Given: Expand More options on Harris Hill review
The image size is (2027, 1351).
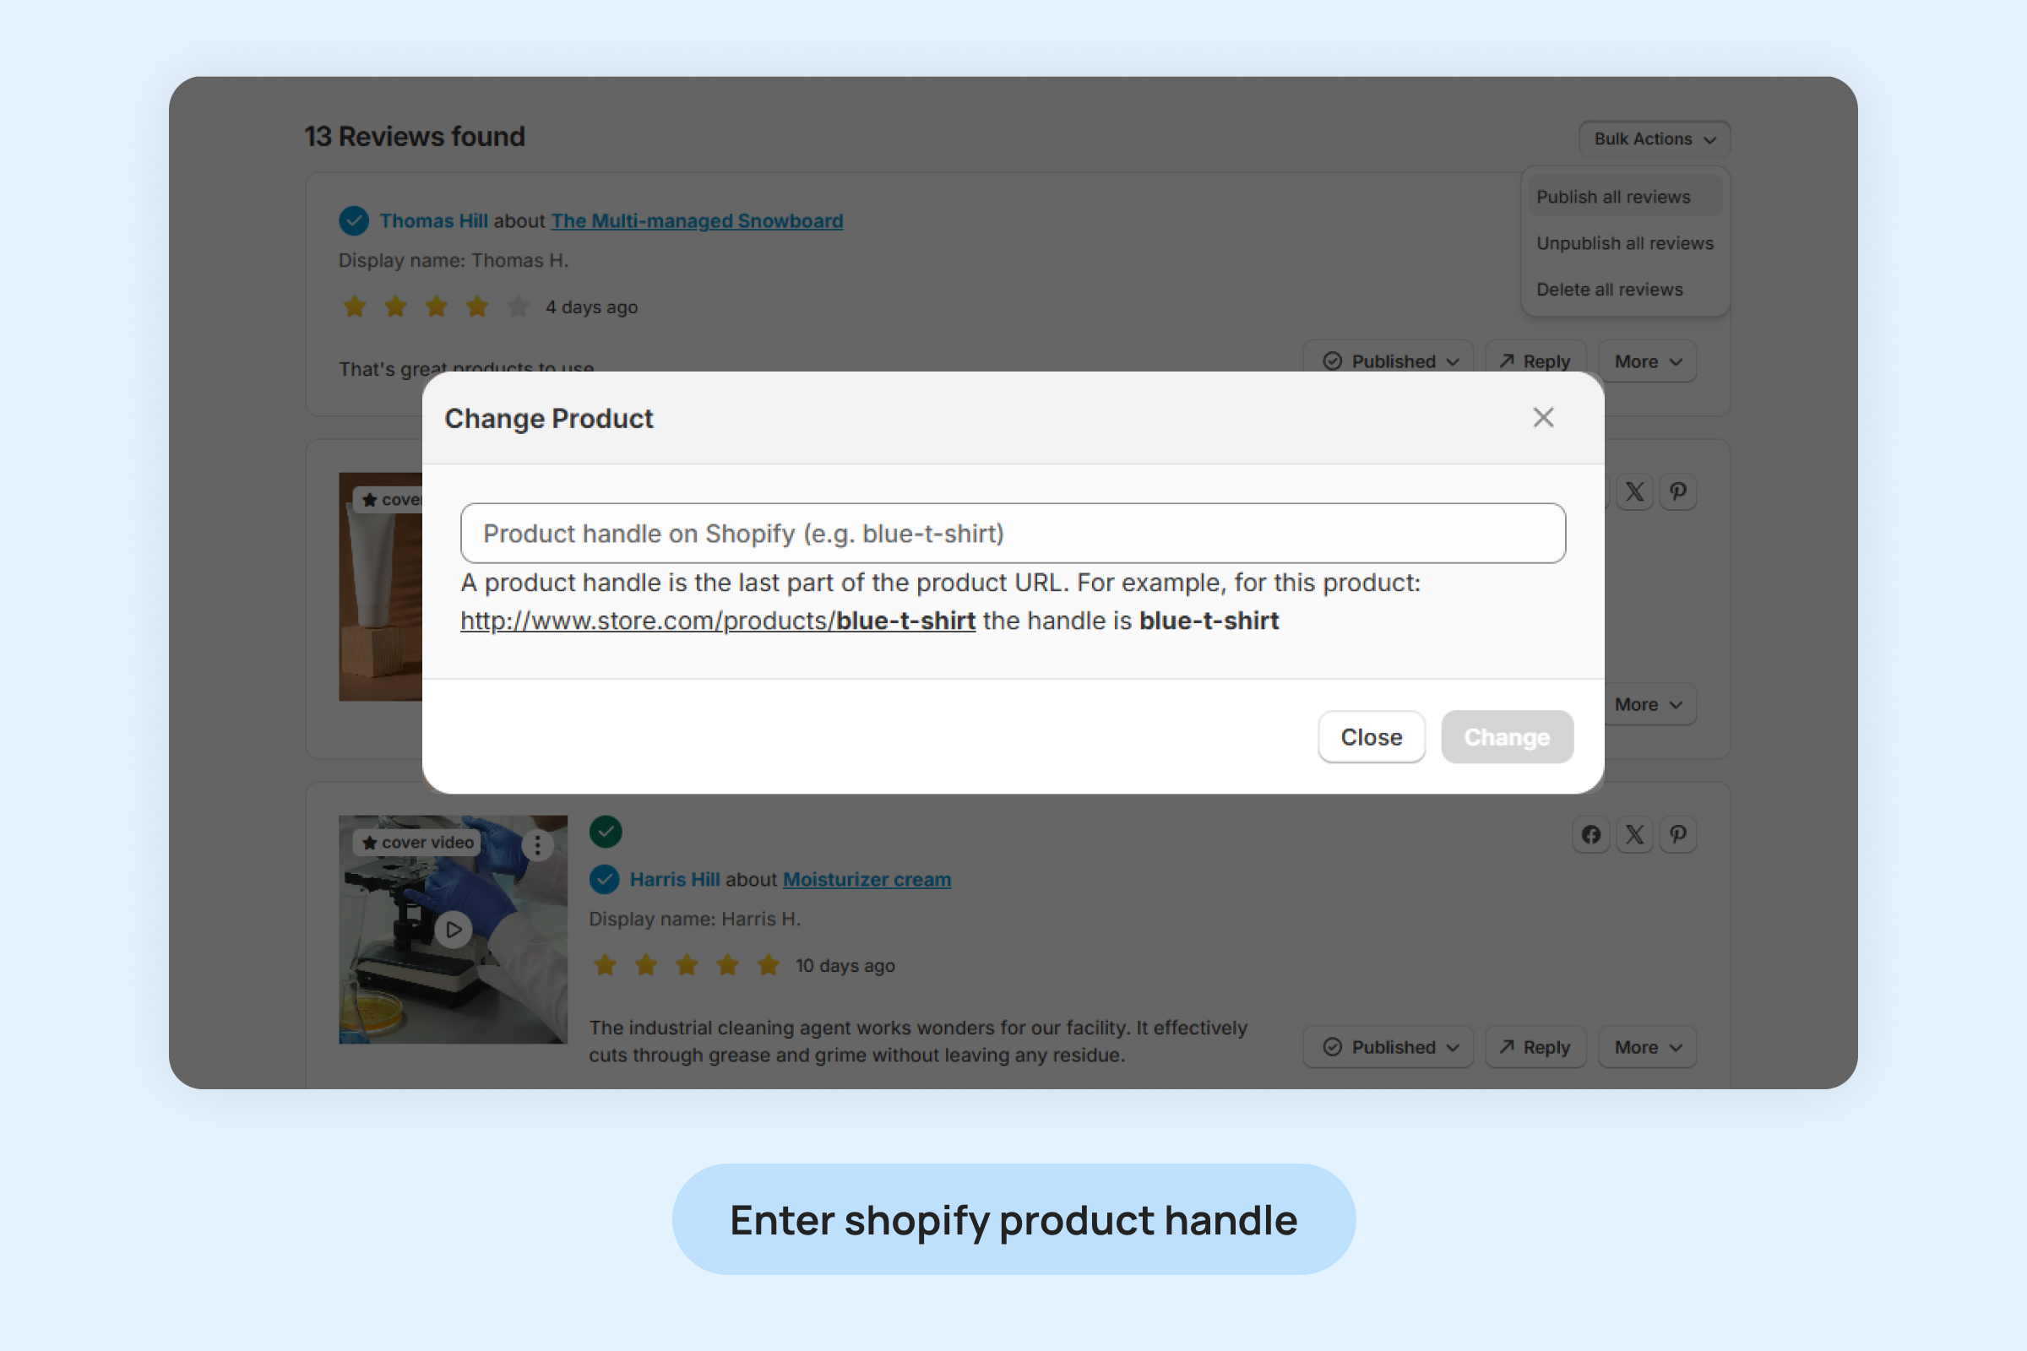Looking at the screenshot, I should pyautogui.click(x=1647, y=1047).
